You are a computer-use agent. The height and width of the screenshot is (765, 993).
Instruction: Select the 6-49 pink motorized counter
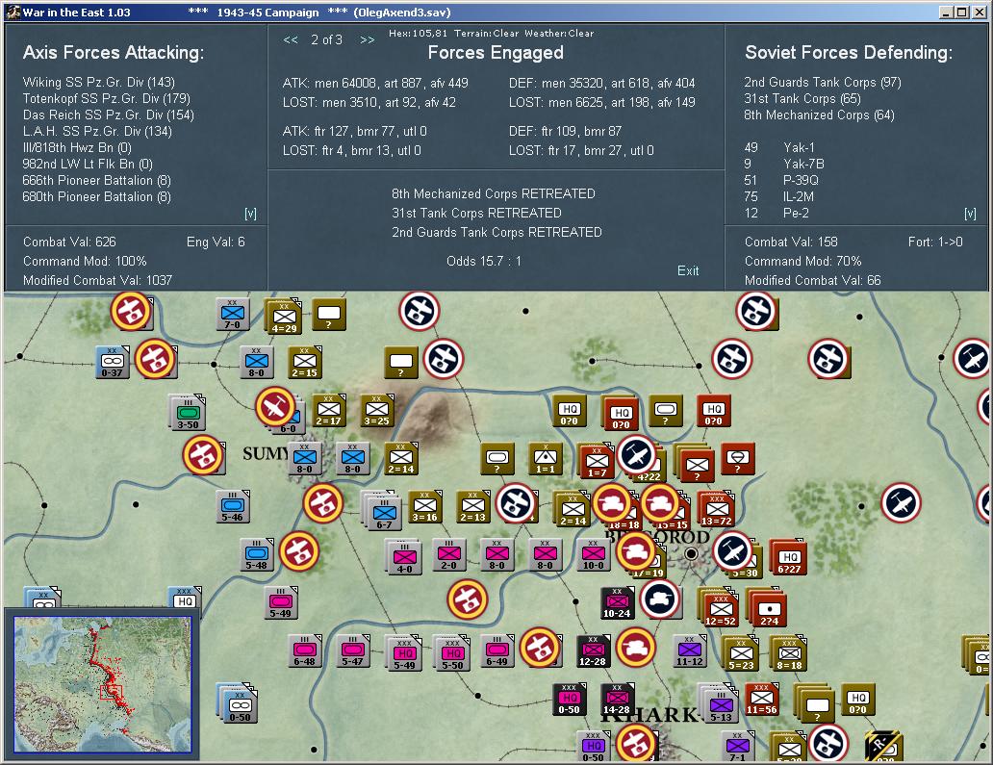(x=497, y=651)
